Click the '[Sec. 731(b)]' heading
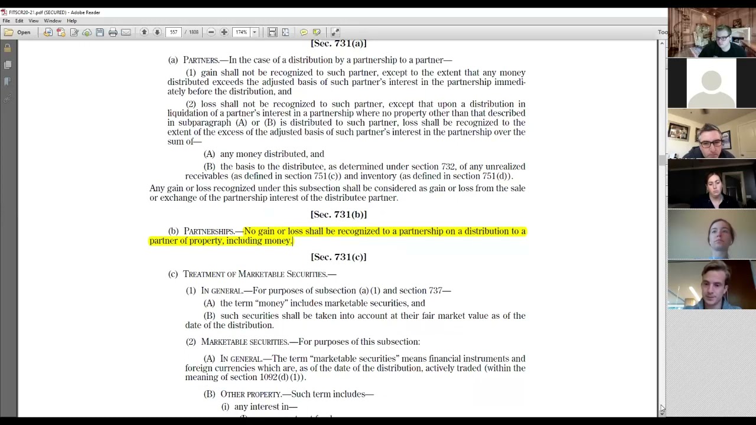756x425 pixels. coord(338,214)
